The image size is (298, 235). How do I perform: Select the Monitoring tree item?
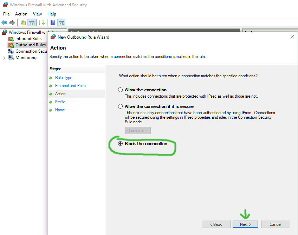(x=26, y=58)
